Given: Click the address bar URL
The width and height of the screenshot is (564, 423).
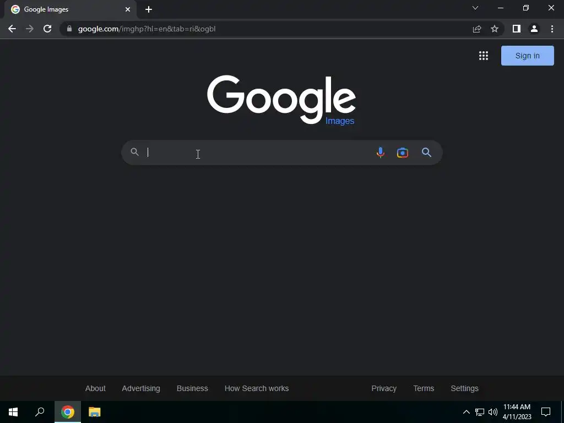Looking at the screenshot, I should (x=147, y=29).
